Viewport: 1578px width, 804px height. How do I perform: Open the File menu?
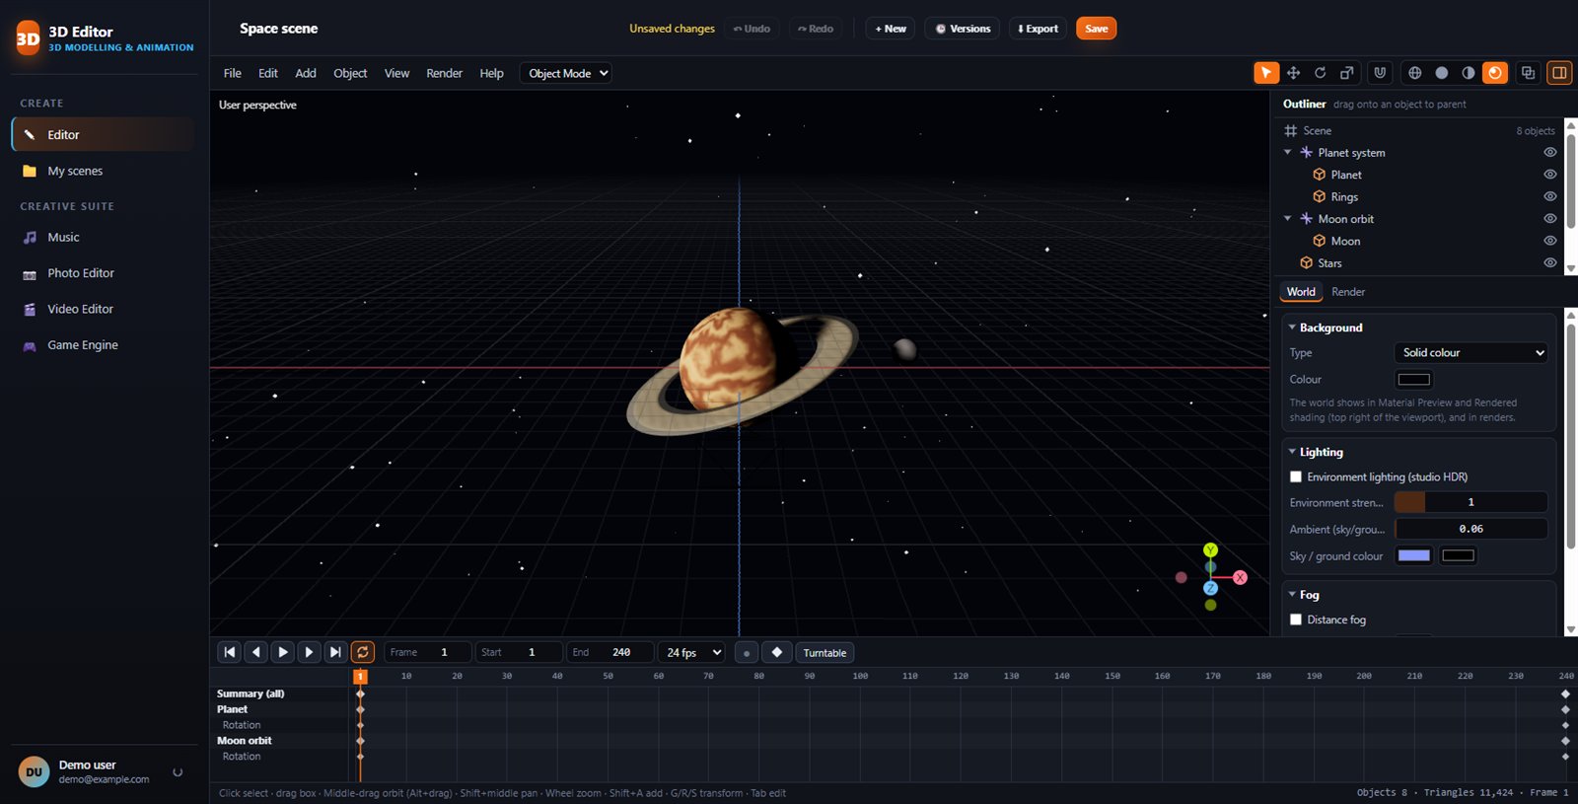[233, 73]
